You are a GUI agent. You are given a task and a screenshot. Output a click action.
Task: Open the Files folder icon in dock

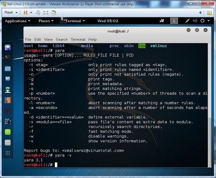[x=8, y=69]
